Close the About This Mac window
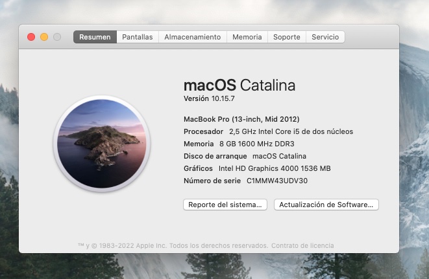 31,37
